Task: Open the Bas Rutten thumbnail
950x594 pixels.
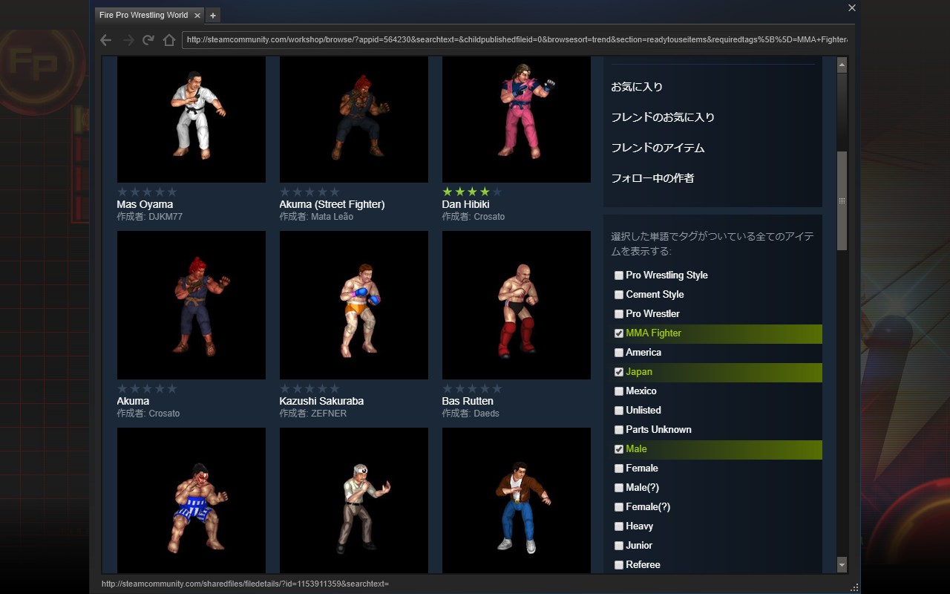Action: 517,305
